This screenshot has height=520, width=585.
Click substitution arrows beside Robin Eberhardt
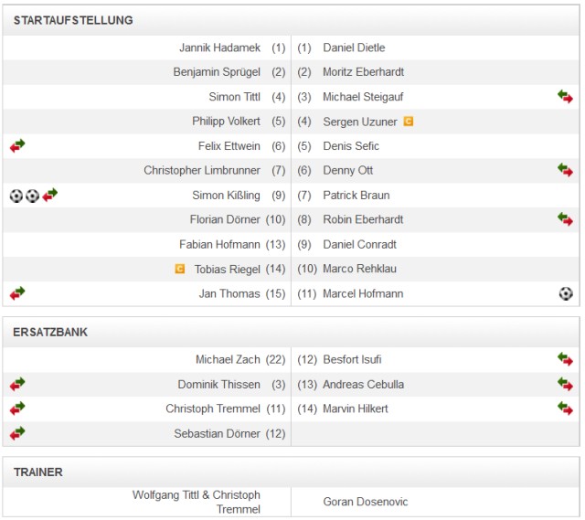coord(565,219)
